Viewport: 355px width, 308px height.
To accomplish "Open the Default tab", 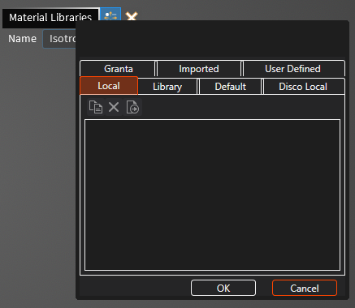I will point(231,87).
